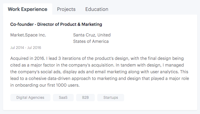Click 'final design being' at first line end

[166, 58]
